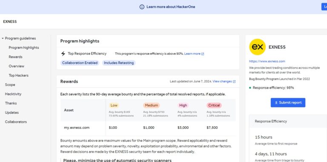Click Avg. bounty $750 under Medium
The width and height of the screenshot is (327, 162).
coord(154,112)
